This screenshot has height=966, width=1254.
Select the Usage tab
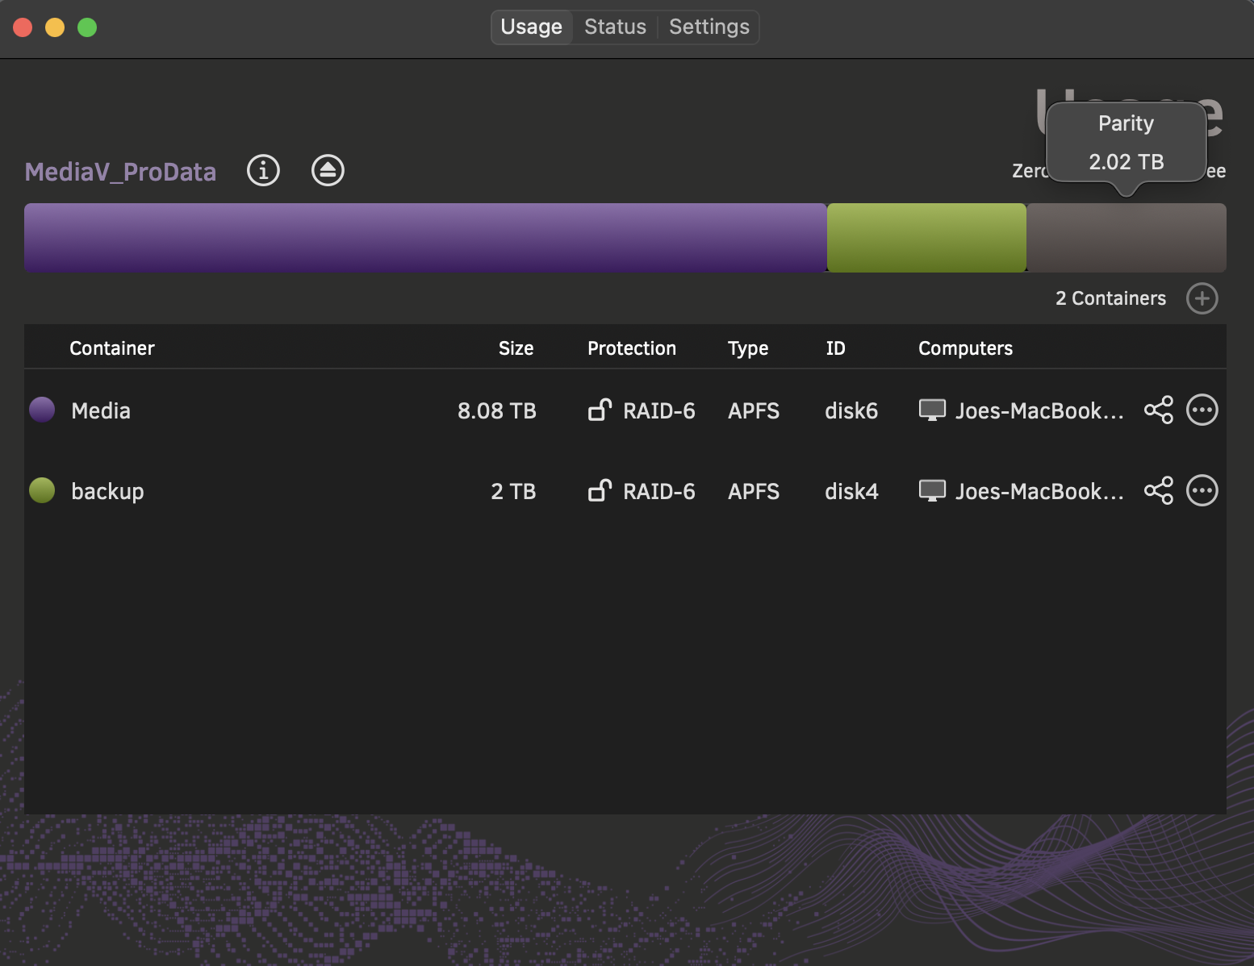(x=531, y=27)
